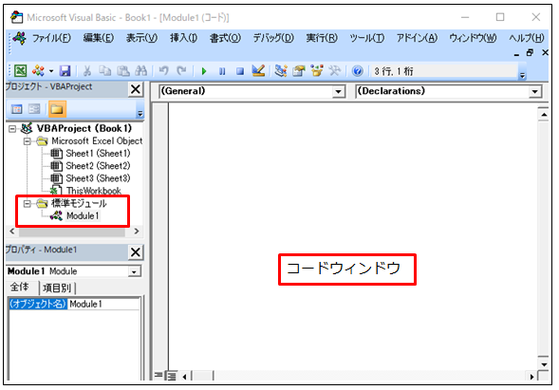Screen dimensions: 559x390
Task: Open dropdown arrow beside Insert UserForm icon
Action: (x=51, y=71)
